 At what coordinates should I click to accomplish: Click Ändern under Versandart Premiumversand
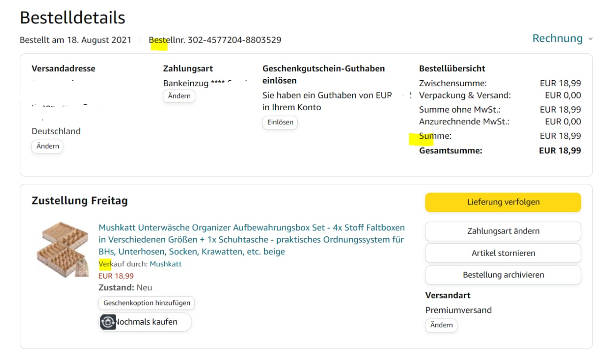pos(441,325)
